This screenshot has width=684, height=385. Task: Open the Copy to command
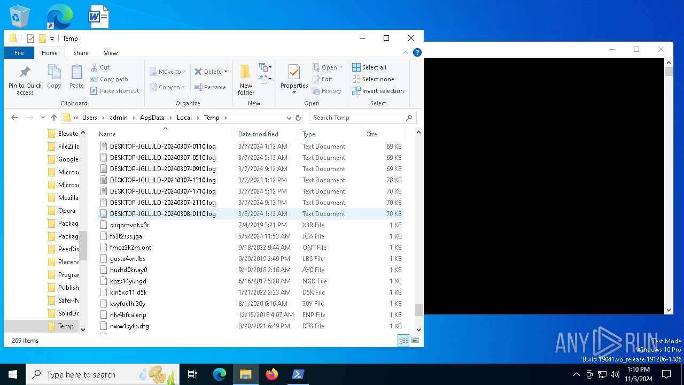coord(168,87)
